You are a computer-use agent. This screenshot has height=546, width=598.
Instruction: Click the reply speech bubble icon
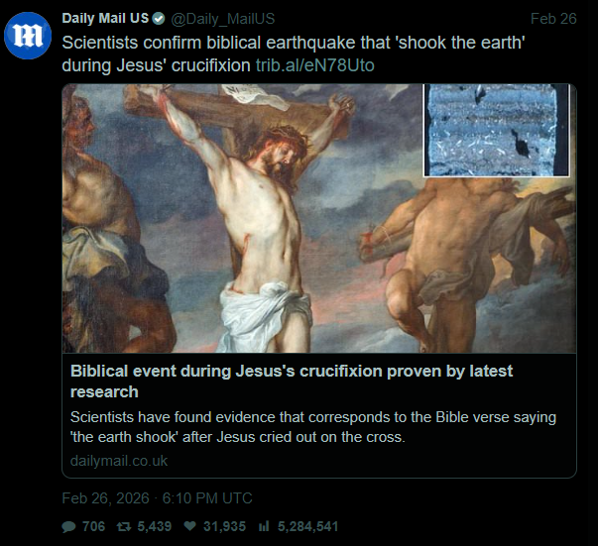[68, 526]
